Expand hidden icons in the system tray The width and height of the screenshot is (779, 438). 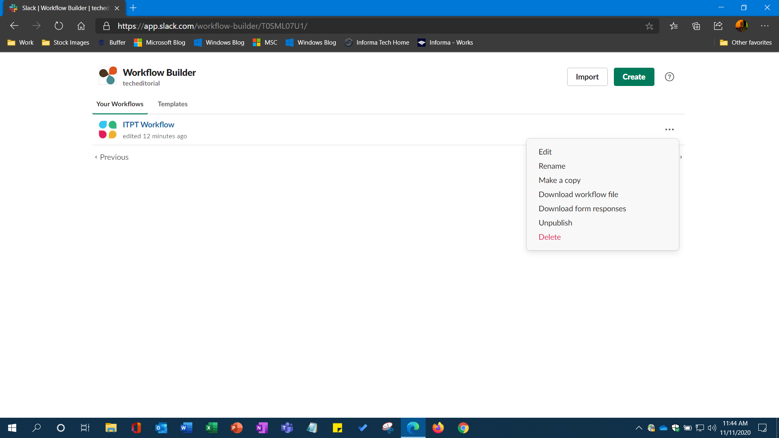(638, 428)
